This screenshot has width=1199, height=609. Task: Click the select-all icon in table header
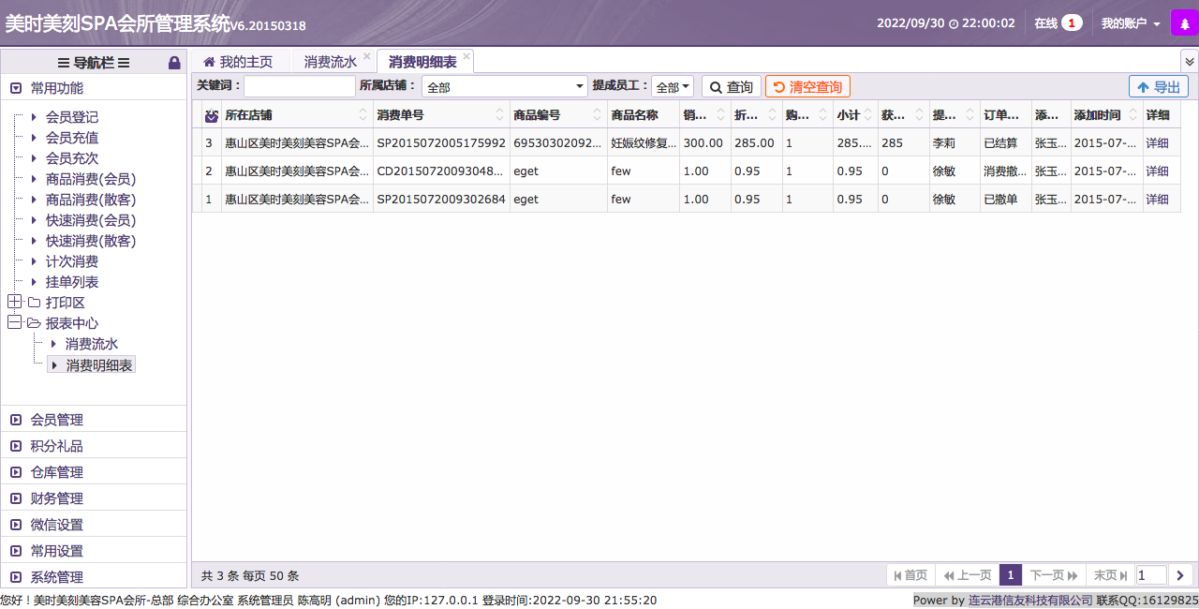pos(212,115)
